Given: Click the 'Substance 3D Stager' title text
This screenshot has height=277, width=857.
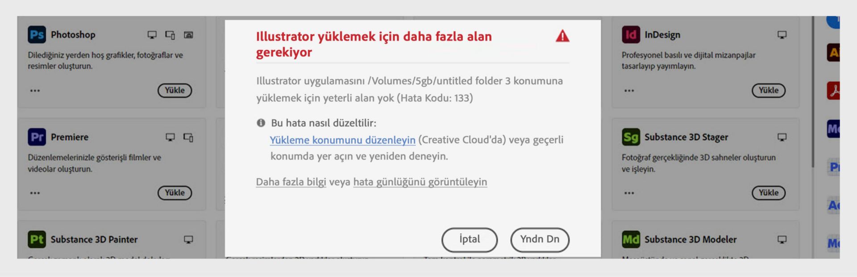Looking at the screenshot, I should 686,137.
